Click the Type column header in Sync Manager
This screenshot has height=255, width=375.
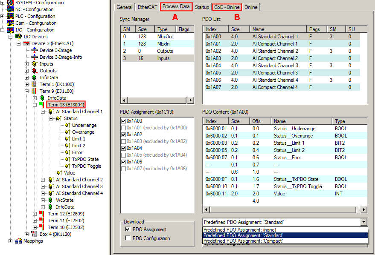165,29
